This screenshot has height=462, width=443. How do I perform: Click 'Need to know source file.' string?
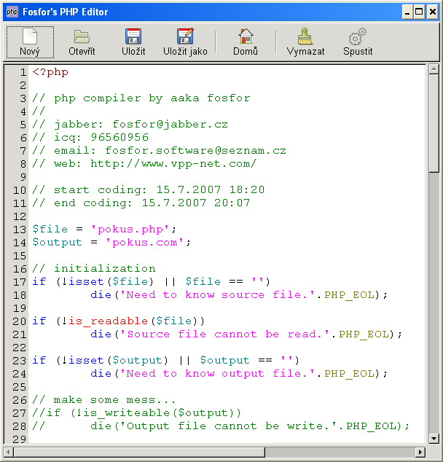point(217,295)
